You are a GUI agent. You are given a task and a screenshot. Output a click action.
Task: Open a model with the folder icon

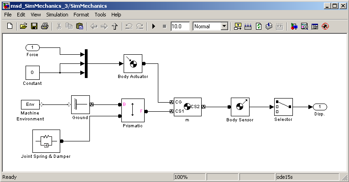[23, 26]
